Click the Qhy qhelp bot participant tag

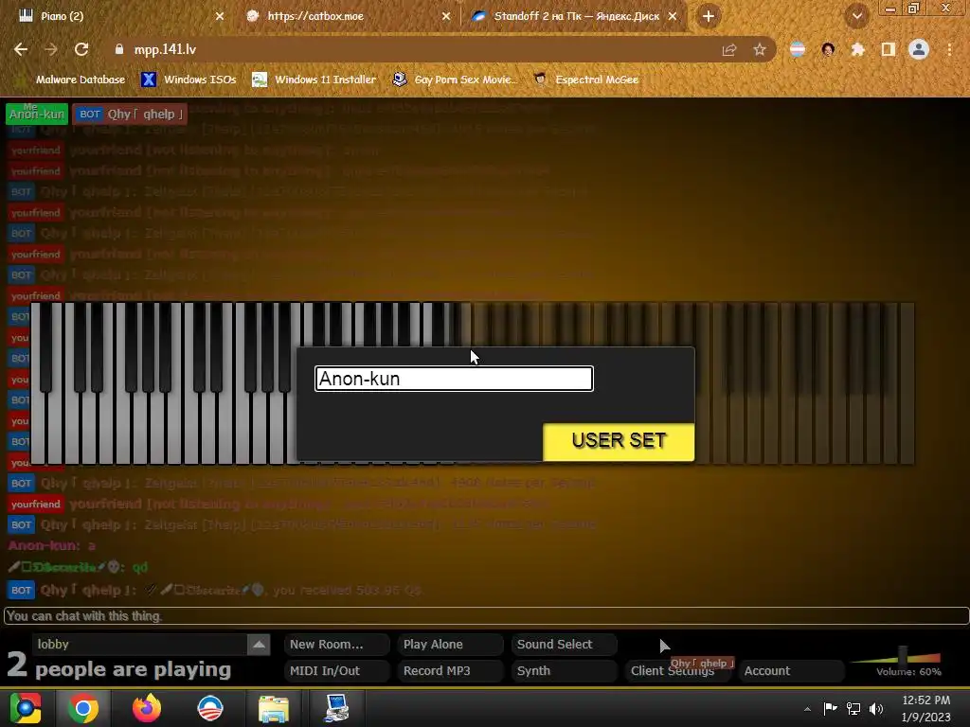[x=130, y=114]
